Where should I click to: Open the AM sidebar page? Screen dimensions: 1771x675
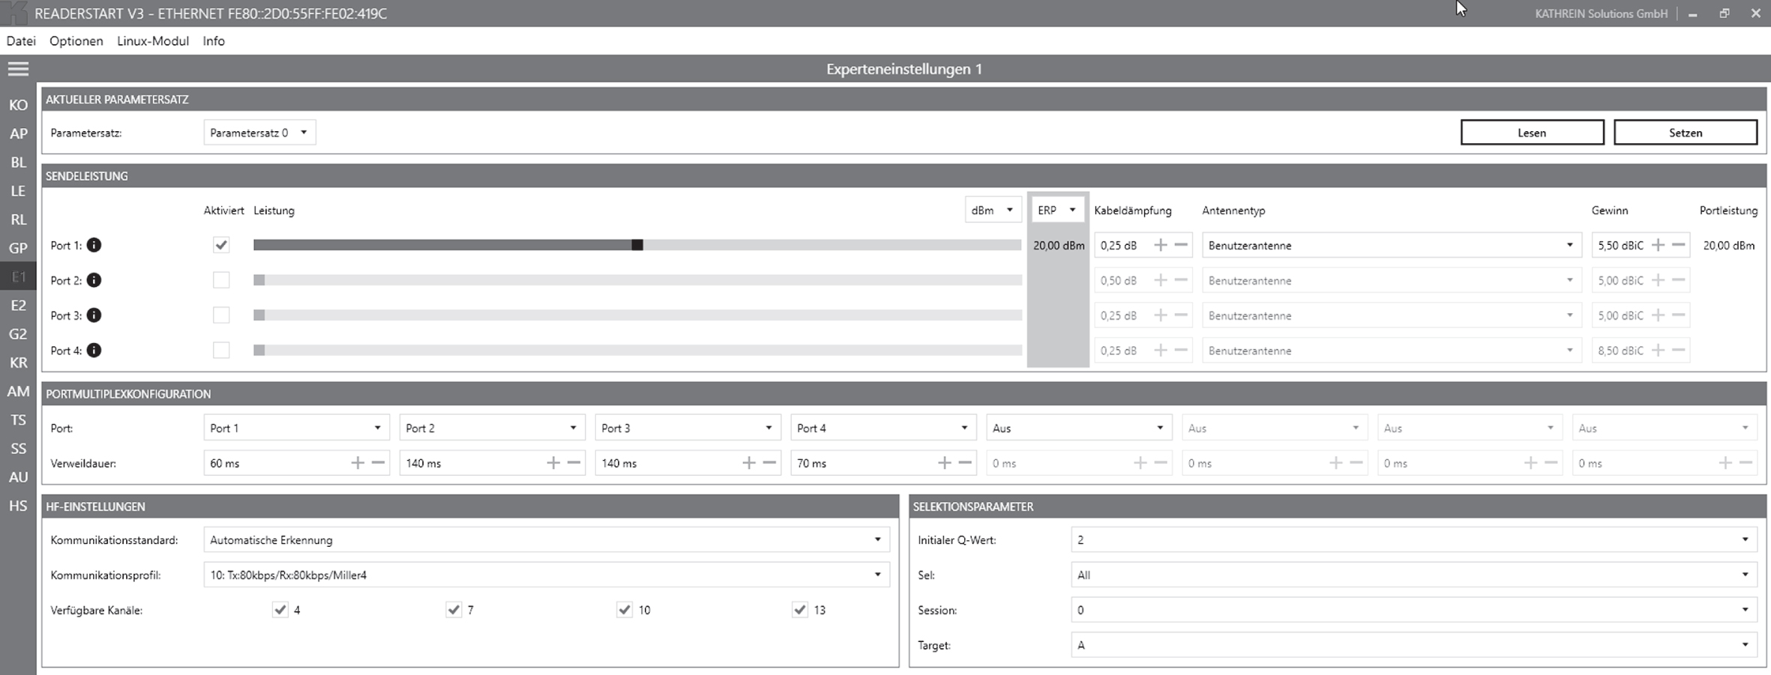tap(18, 391)
